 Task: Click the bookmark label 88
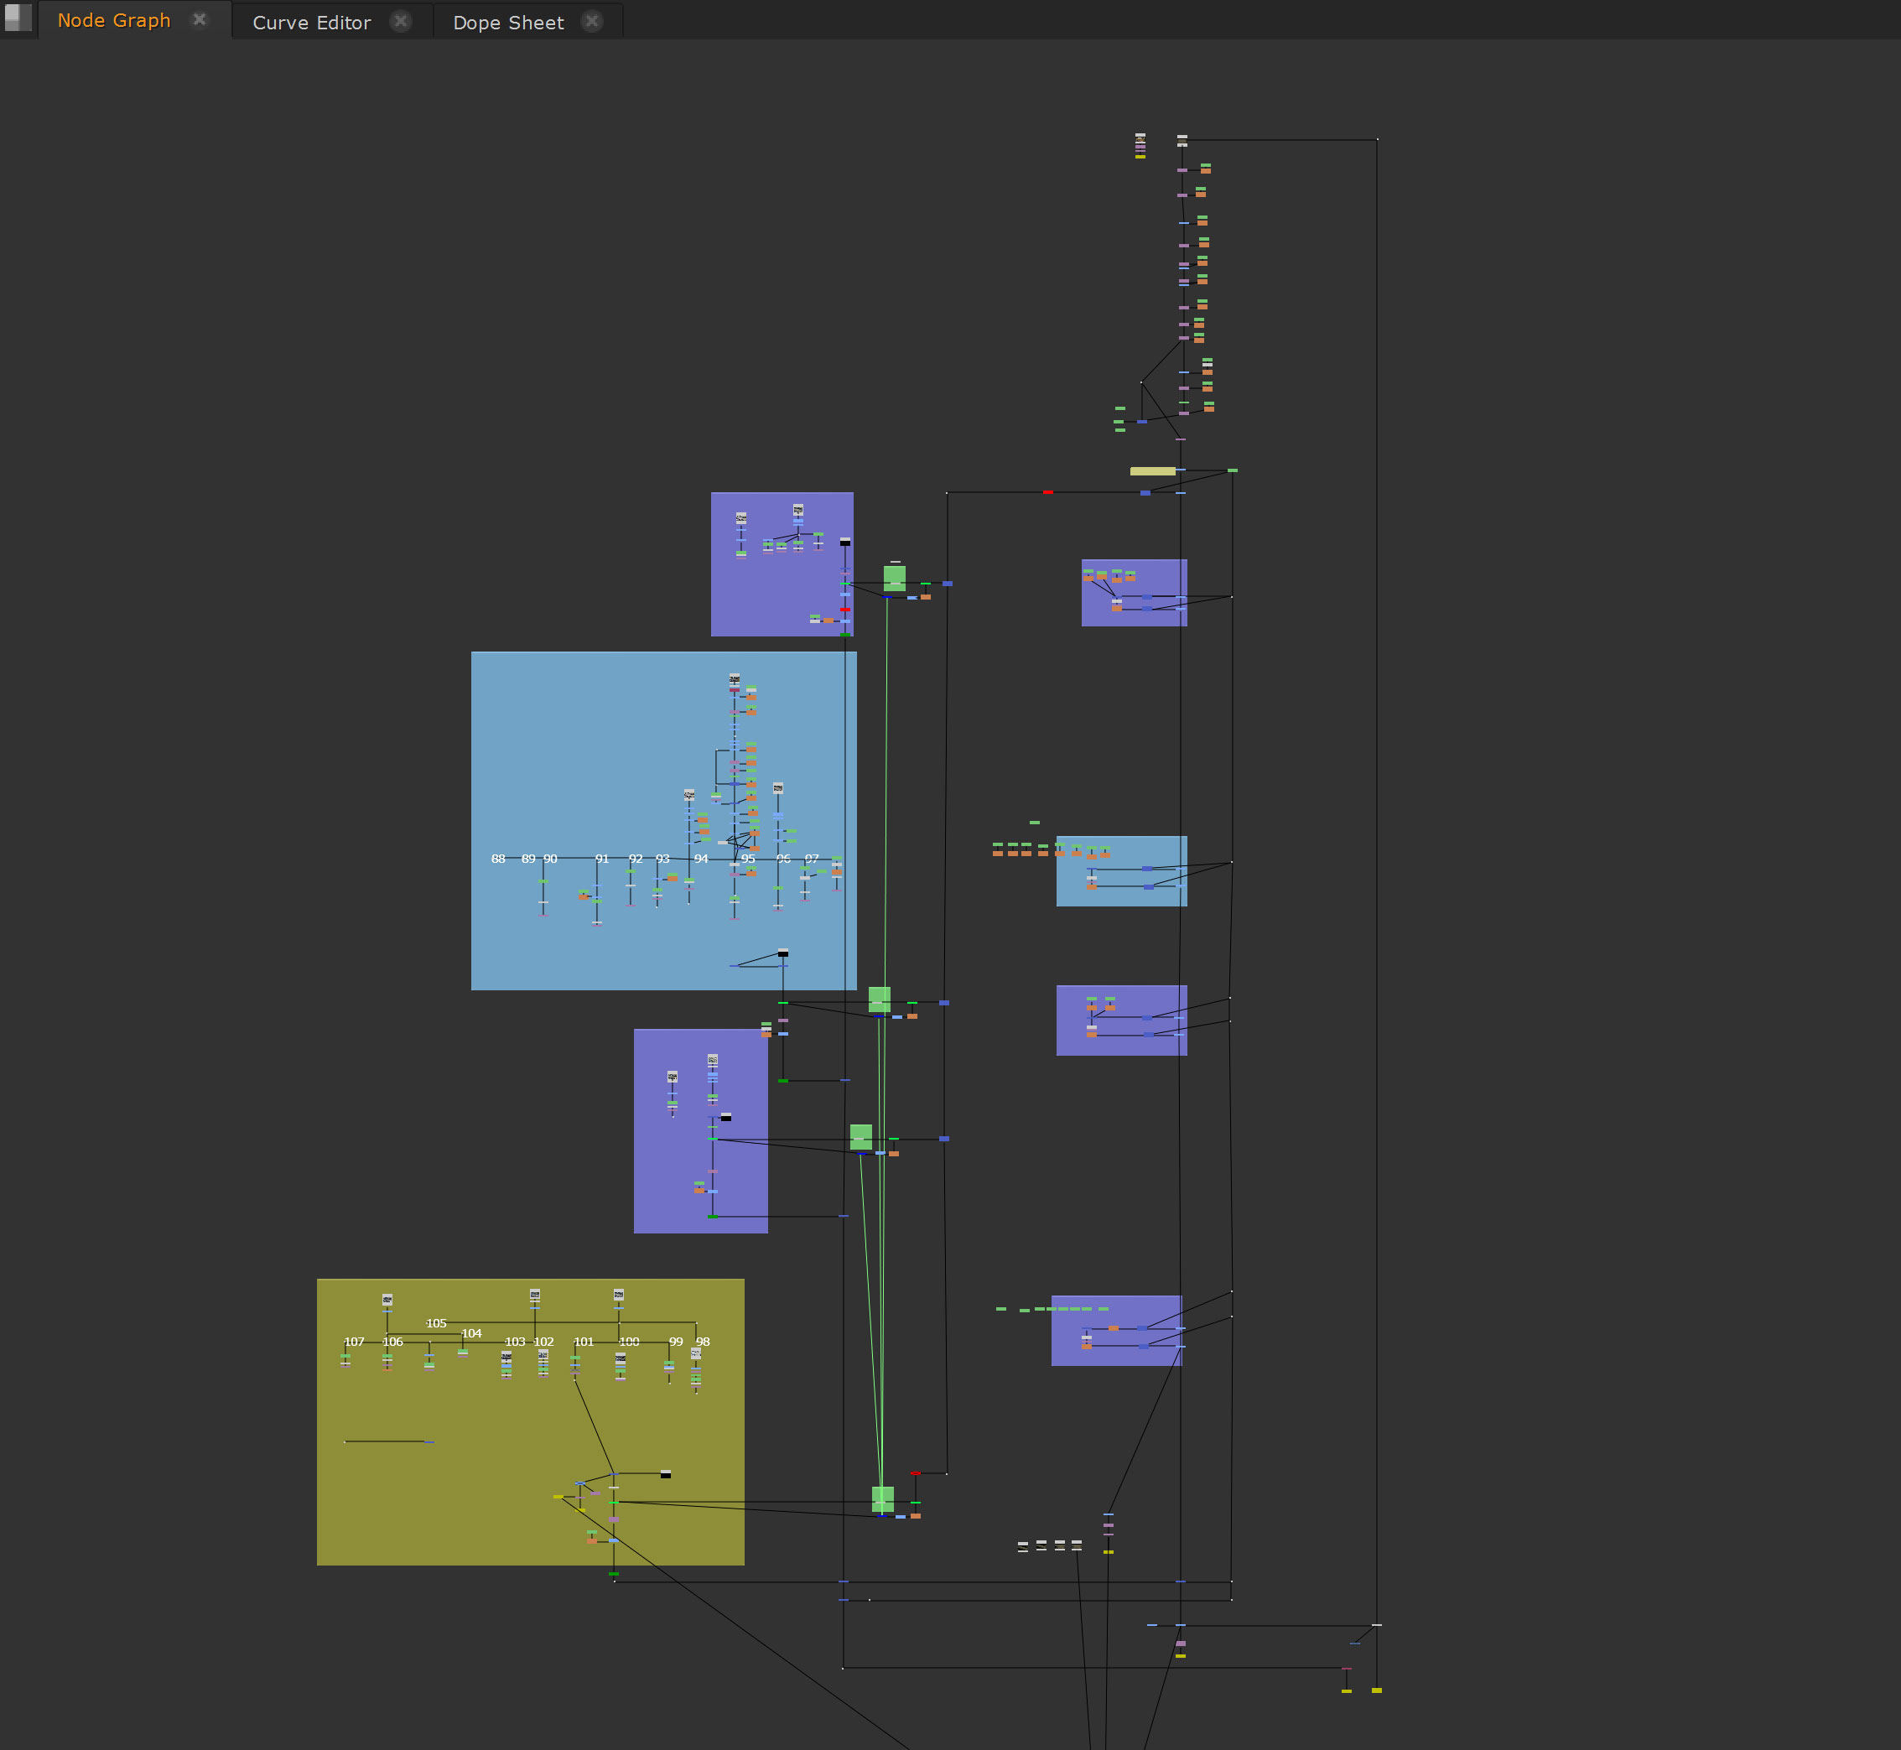coord(498,859)
